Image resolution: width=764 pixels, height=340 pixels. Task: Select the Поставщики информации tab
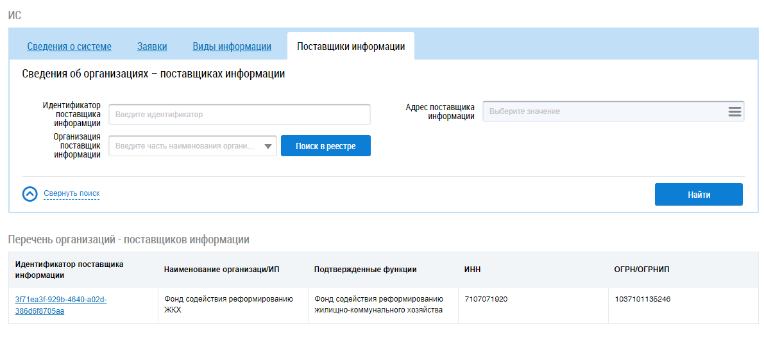pyautogui.click(x=350, y=47)
